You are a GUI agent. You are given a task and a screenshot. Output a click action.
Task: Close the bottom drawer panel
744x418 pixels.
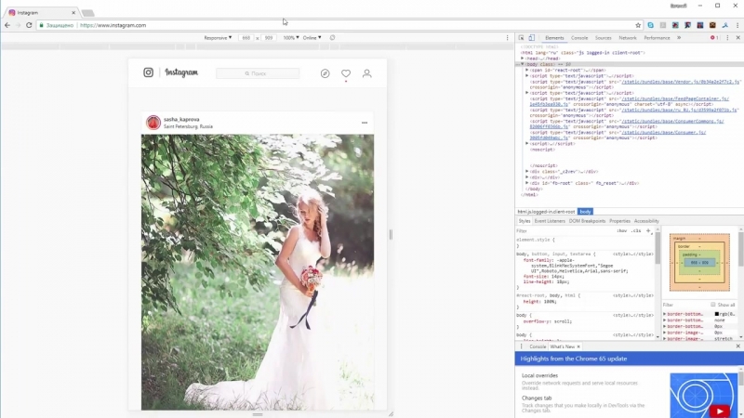pos(737,346)
